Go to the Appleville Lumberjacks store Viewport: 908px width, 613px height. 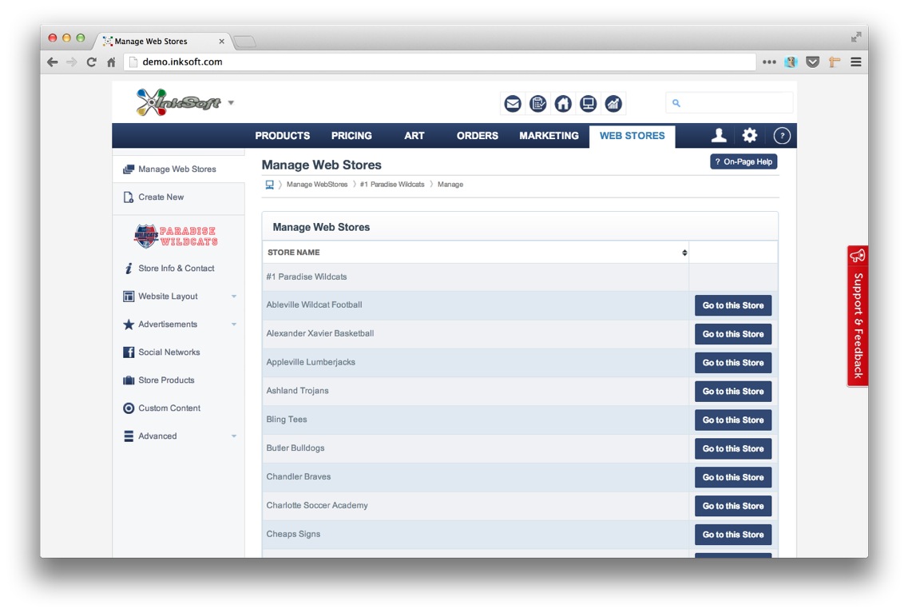click(732, 363)
